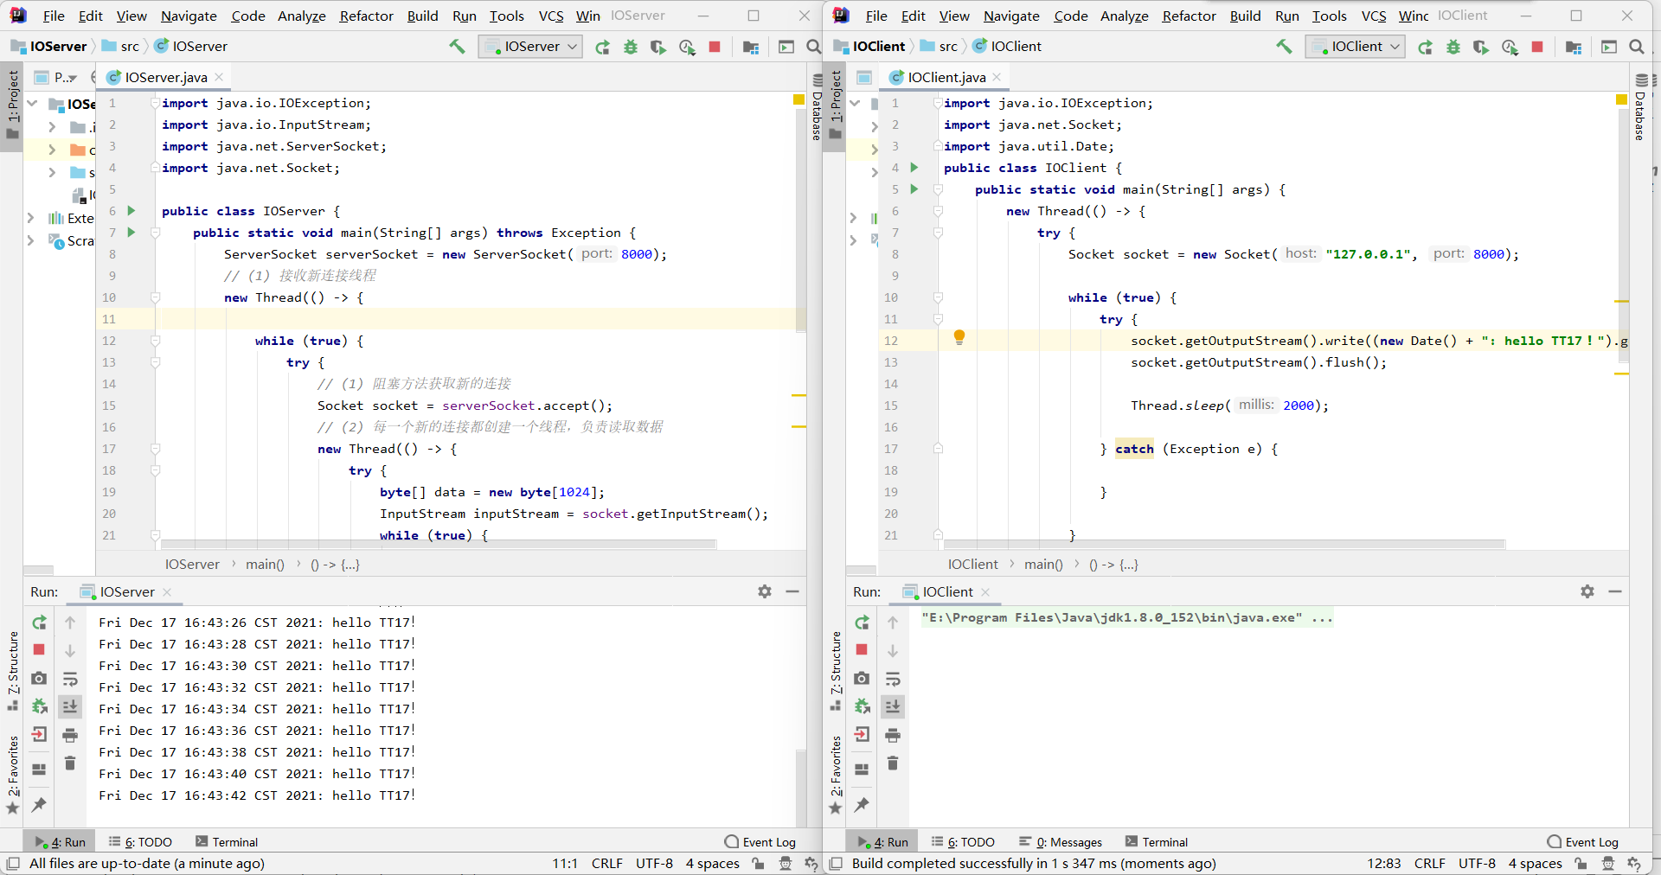Clear IOServer console with trash icon

70,763
